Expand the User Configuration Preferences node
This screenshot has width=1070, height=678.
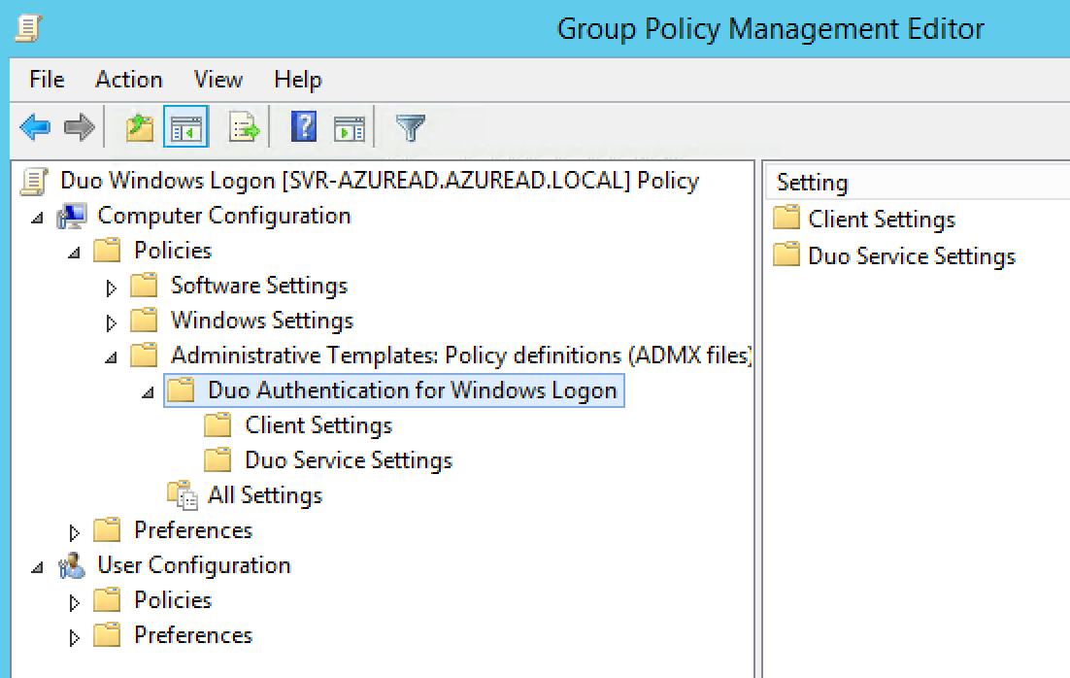(72, 635)
